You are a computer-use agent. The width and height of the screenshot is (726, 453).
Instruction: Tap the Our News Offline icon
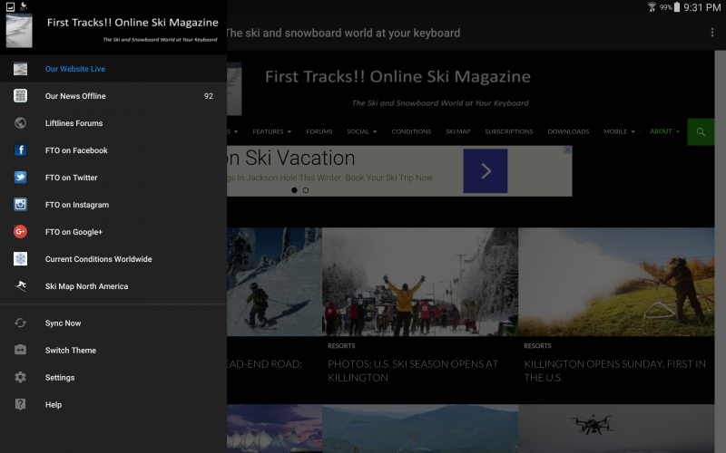(x=20, y=96)
